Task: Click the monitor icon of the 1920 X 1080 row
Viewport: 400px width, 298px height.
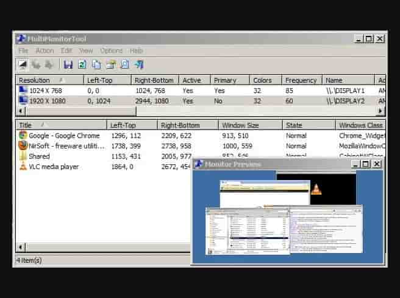Action: 23,100
